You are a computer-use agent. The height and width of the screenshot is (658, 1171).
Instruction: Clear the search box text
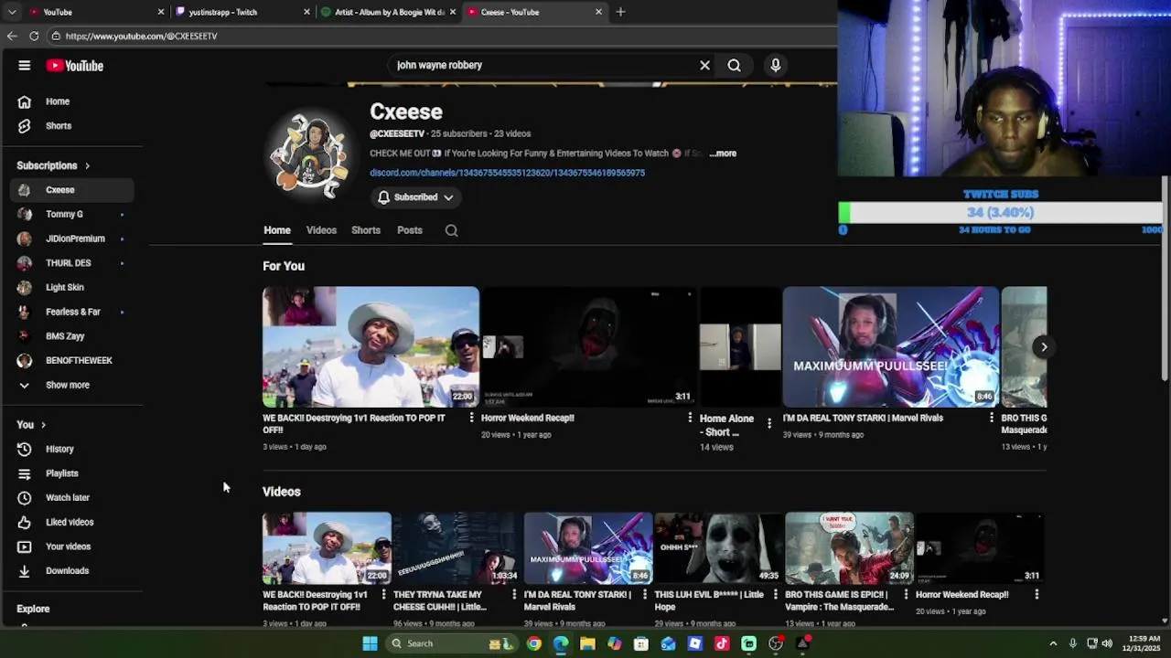click(x=704, y=66)
